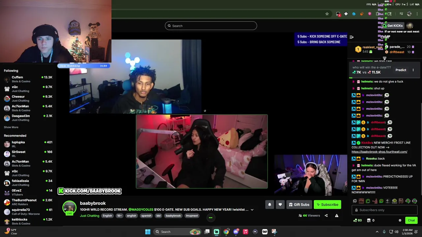This screenshot has width=422, height=237.
Task: Collapse the leaderboard with the arrow toggle
Action: point(384,58)
